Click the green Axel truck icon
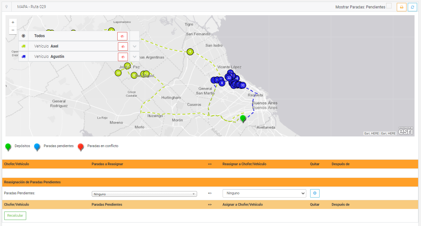The width and height of the screenshot is (421, 226). tap(23, 47)
